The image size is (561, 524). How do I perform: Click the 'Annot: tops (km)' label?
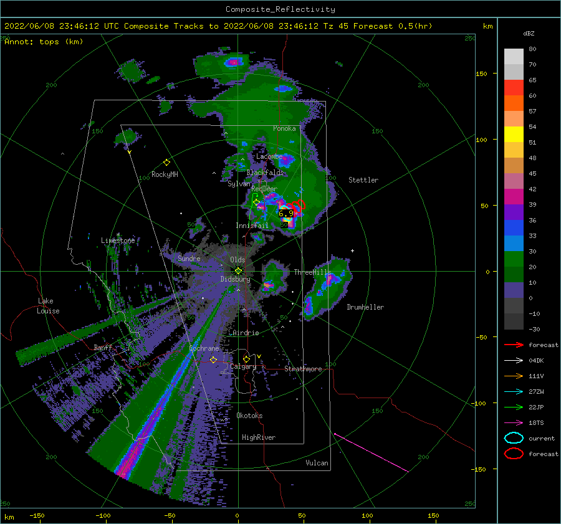coord(44,42)
